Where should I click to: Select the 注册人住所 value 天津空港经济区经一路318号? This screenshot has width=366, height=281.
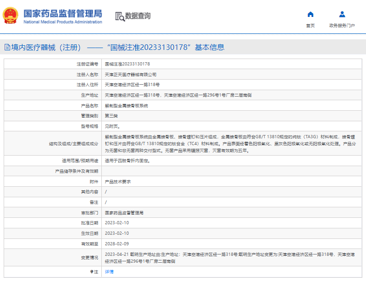(132, 85)
